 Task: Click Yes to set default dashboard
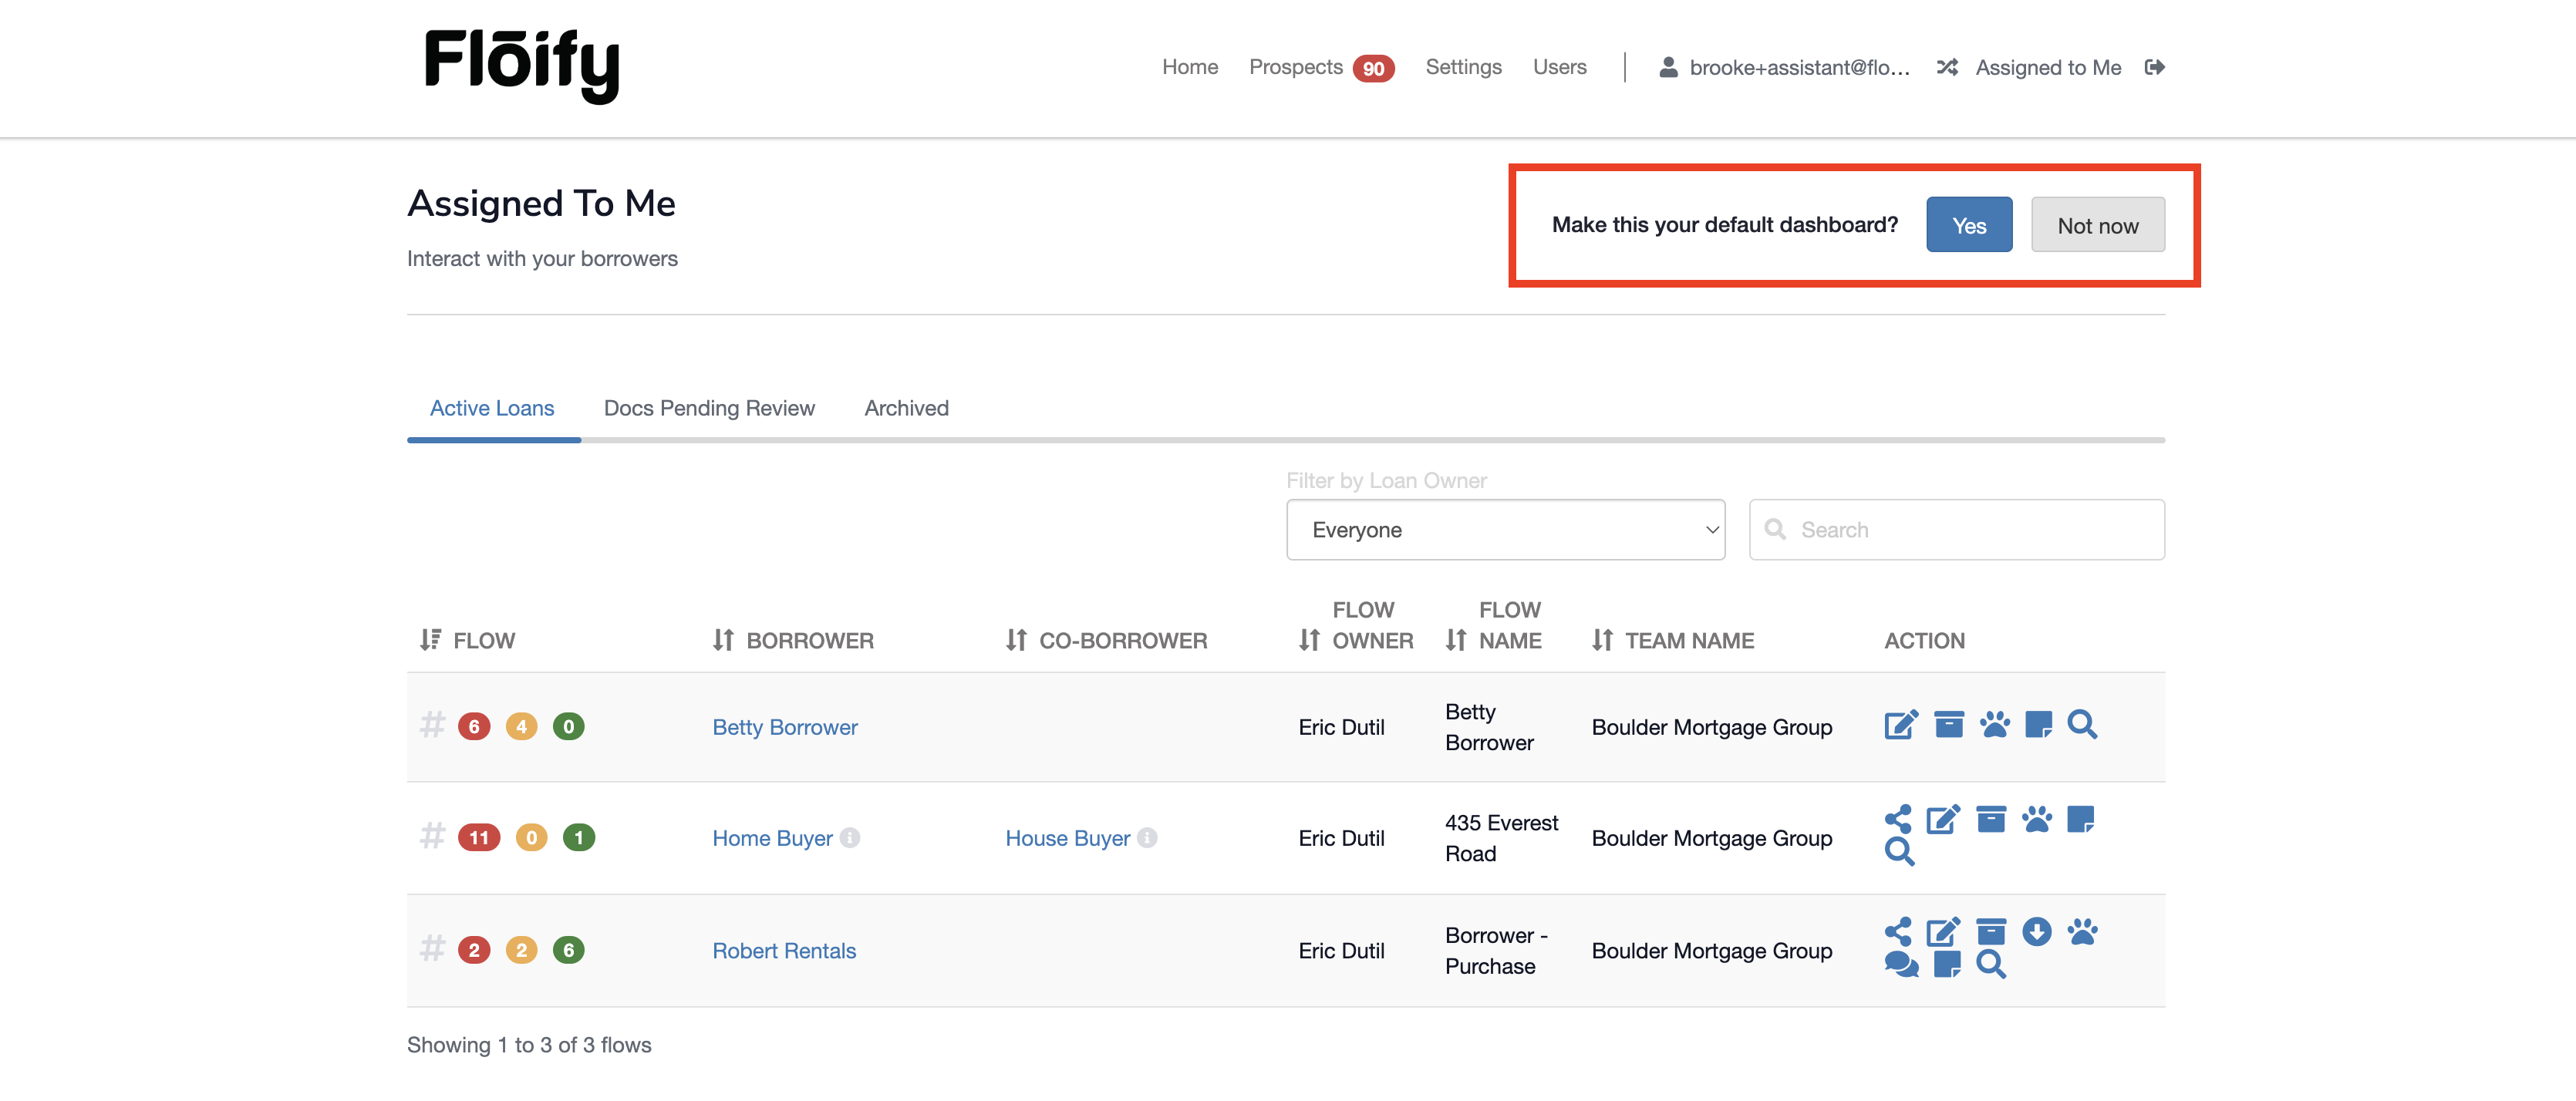1968,225
